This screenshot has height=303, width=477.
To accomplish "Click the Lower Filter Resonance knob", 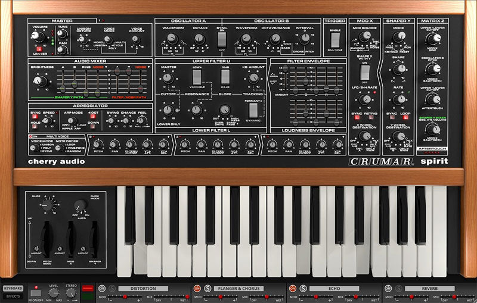I will (197, 110).
